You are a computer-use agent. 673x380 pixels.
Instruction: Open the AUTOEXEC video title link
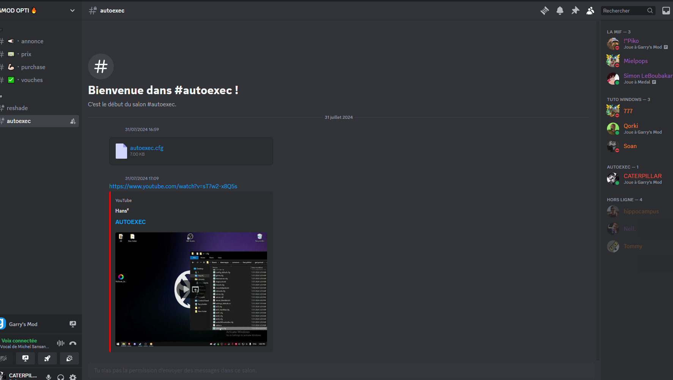tap(131, 222)
